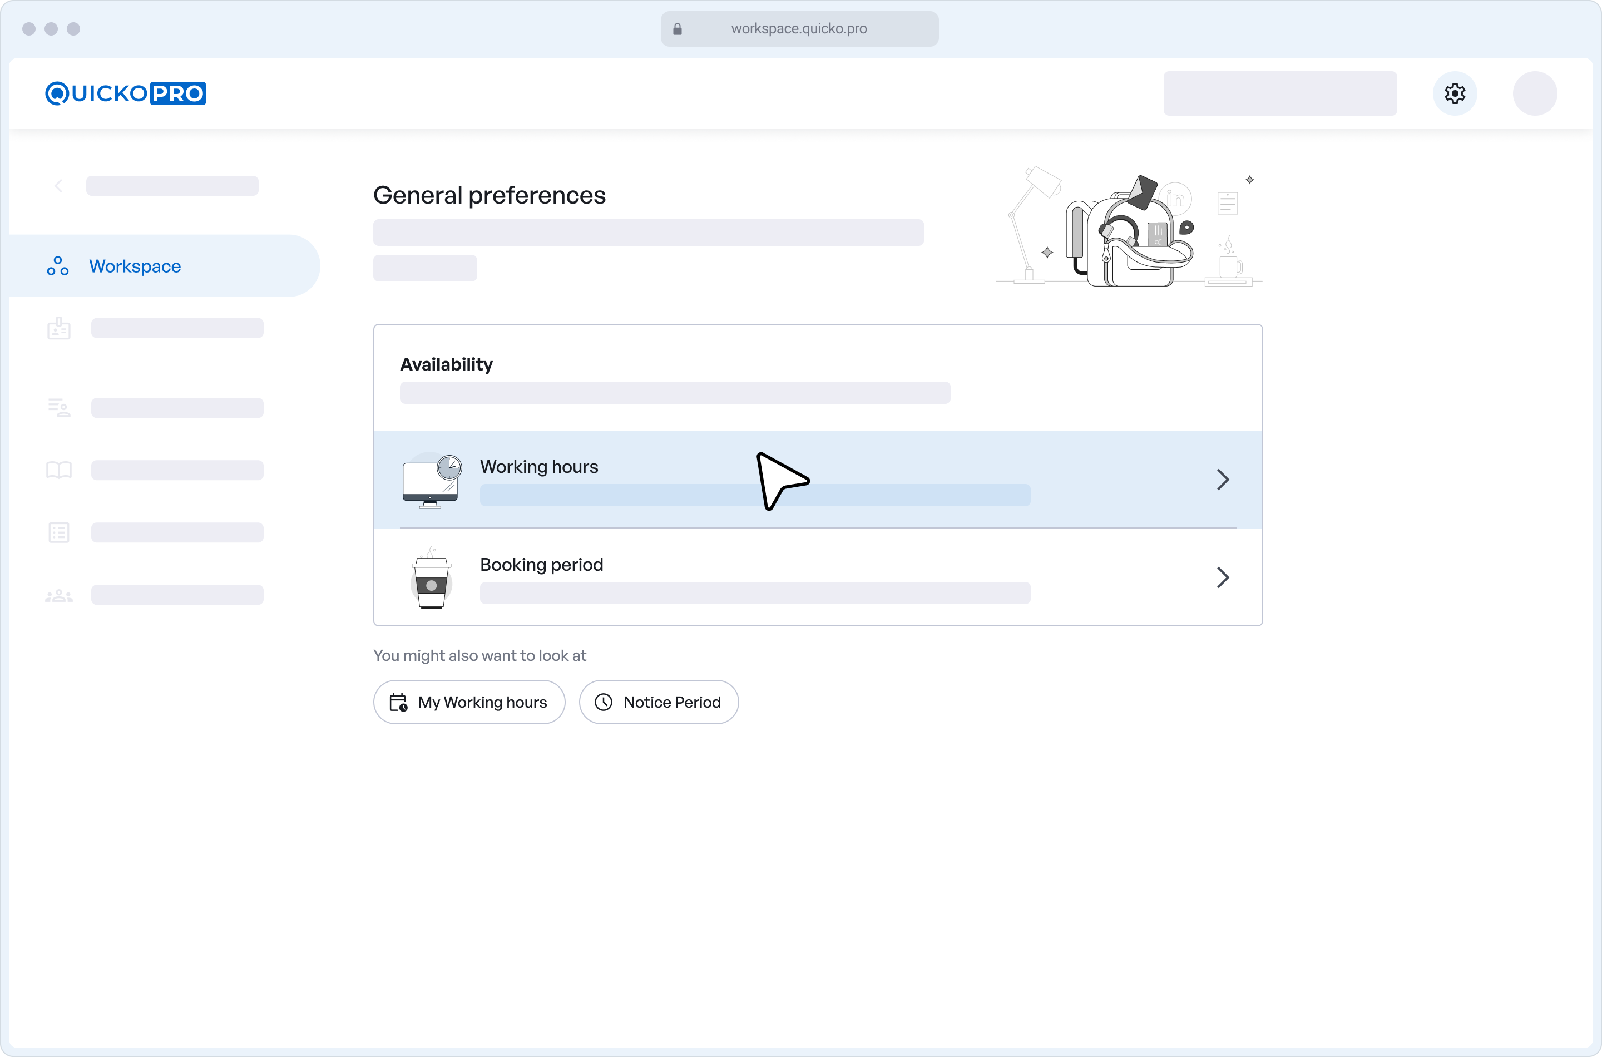Screen dimensions: 1602x1057
Task: Click the coffee cup Booking period icon
Action: pos(431,579)
